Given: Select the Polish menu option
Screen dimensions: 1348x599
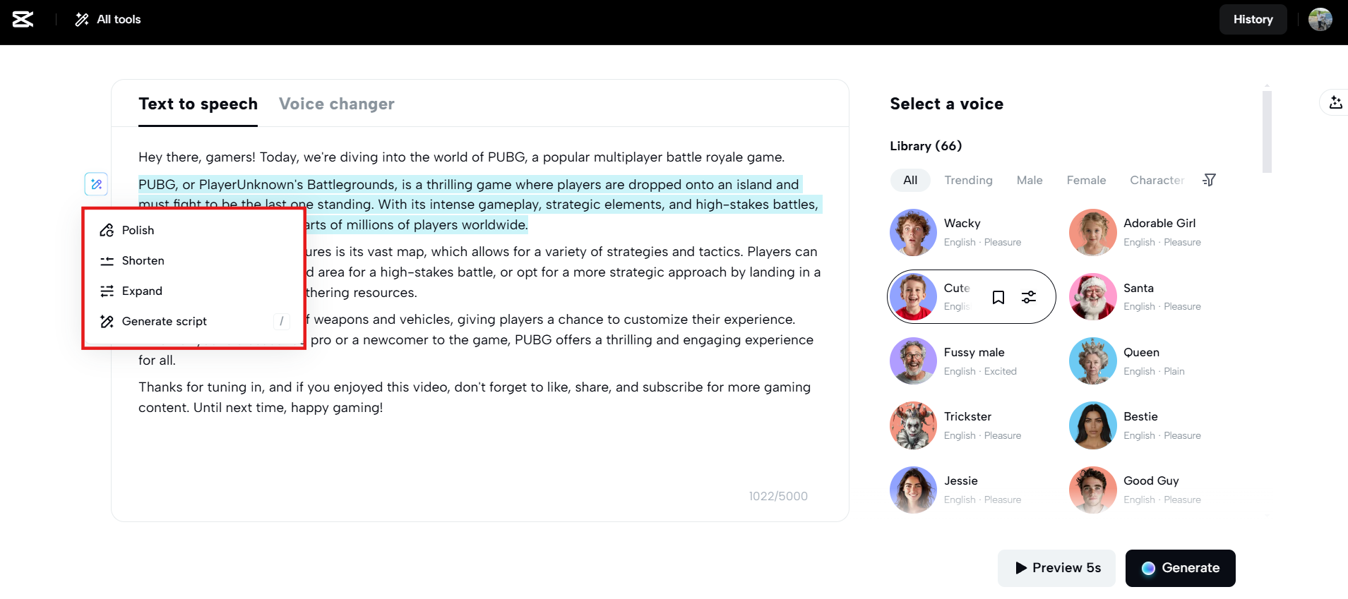Looking at the screenshot, I should (x=138, y=230).
